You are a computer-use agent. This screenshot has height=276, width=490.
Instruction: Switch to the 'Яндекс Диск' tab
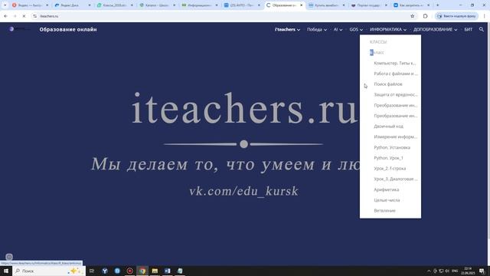73,5
